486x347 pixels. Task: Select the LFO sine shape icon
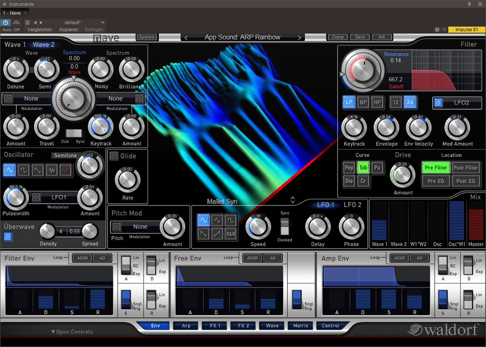point(204,220)
